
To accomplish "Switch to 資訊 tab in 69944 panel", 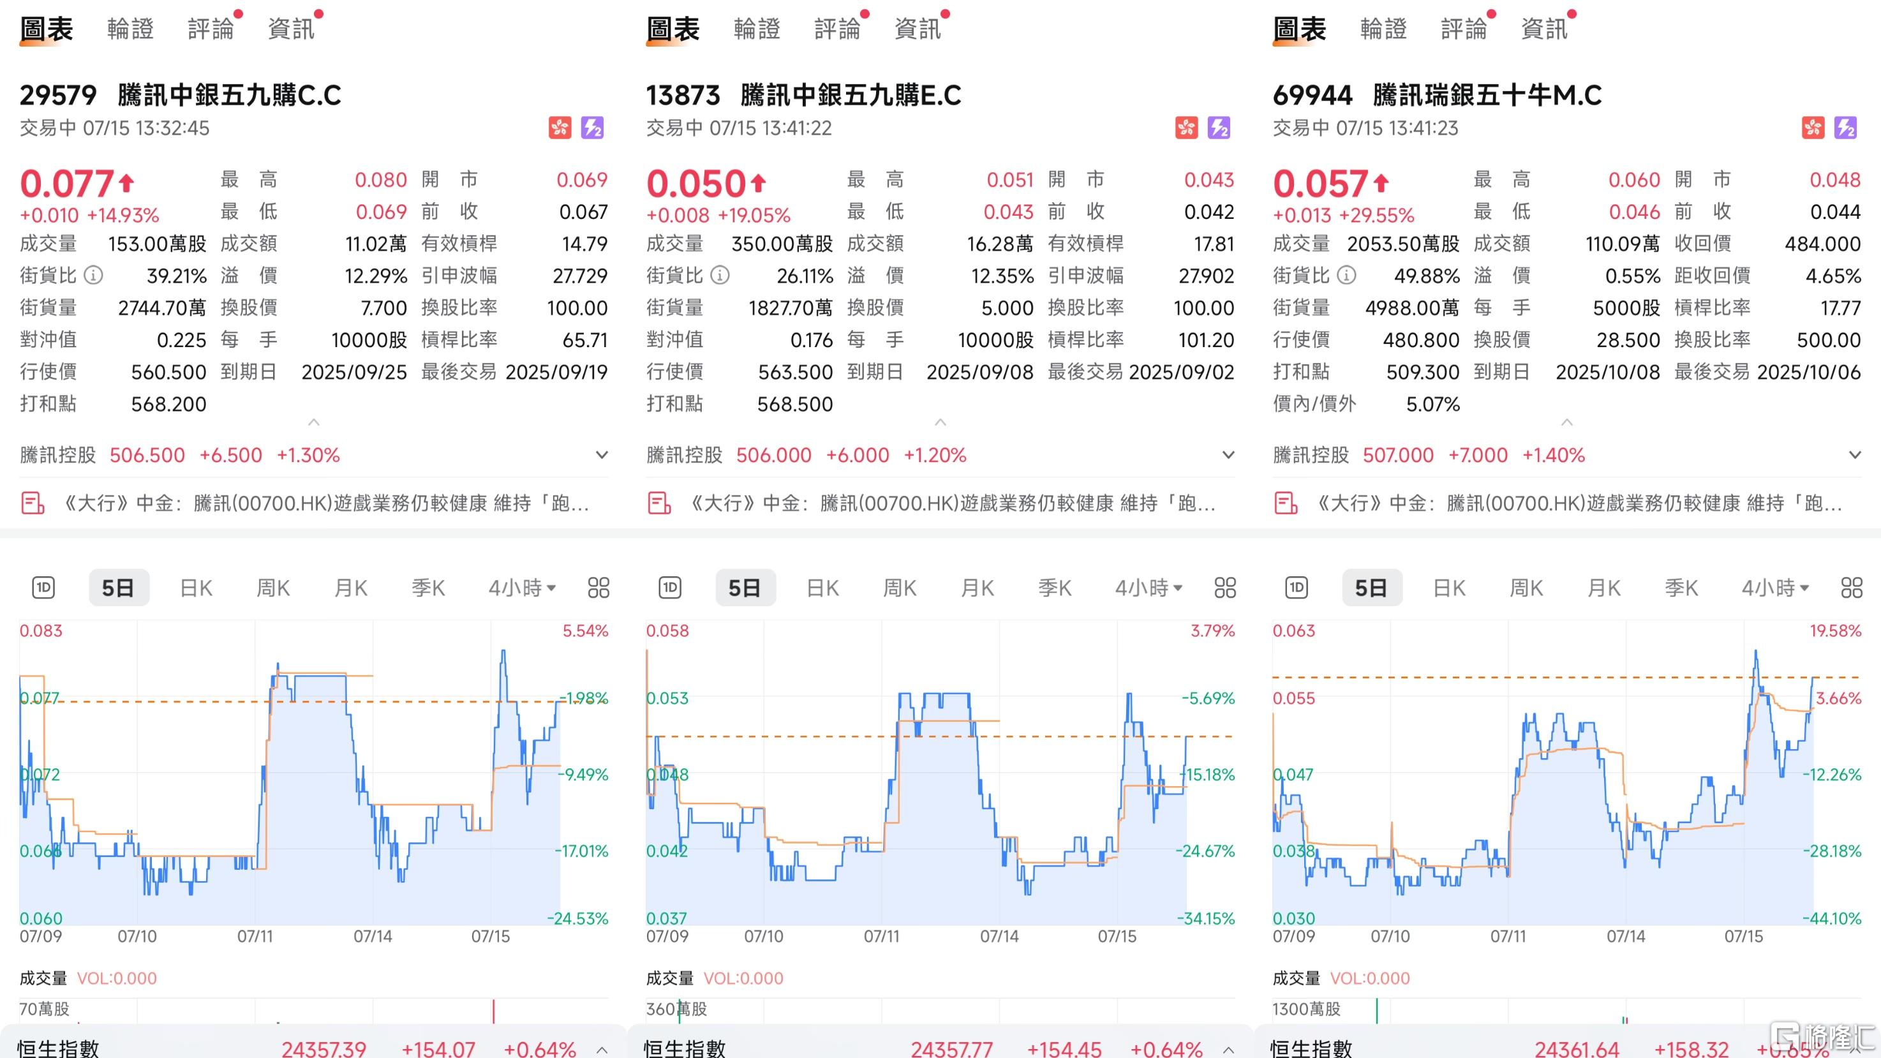I will click(x=1544, y=29).
